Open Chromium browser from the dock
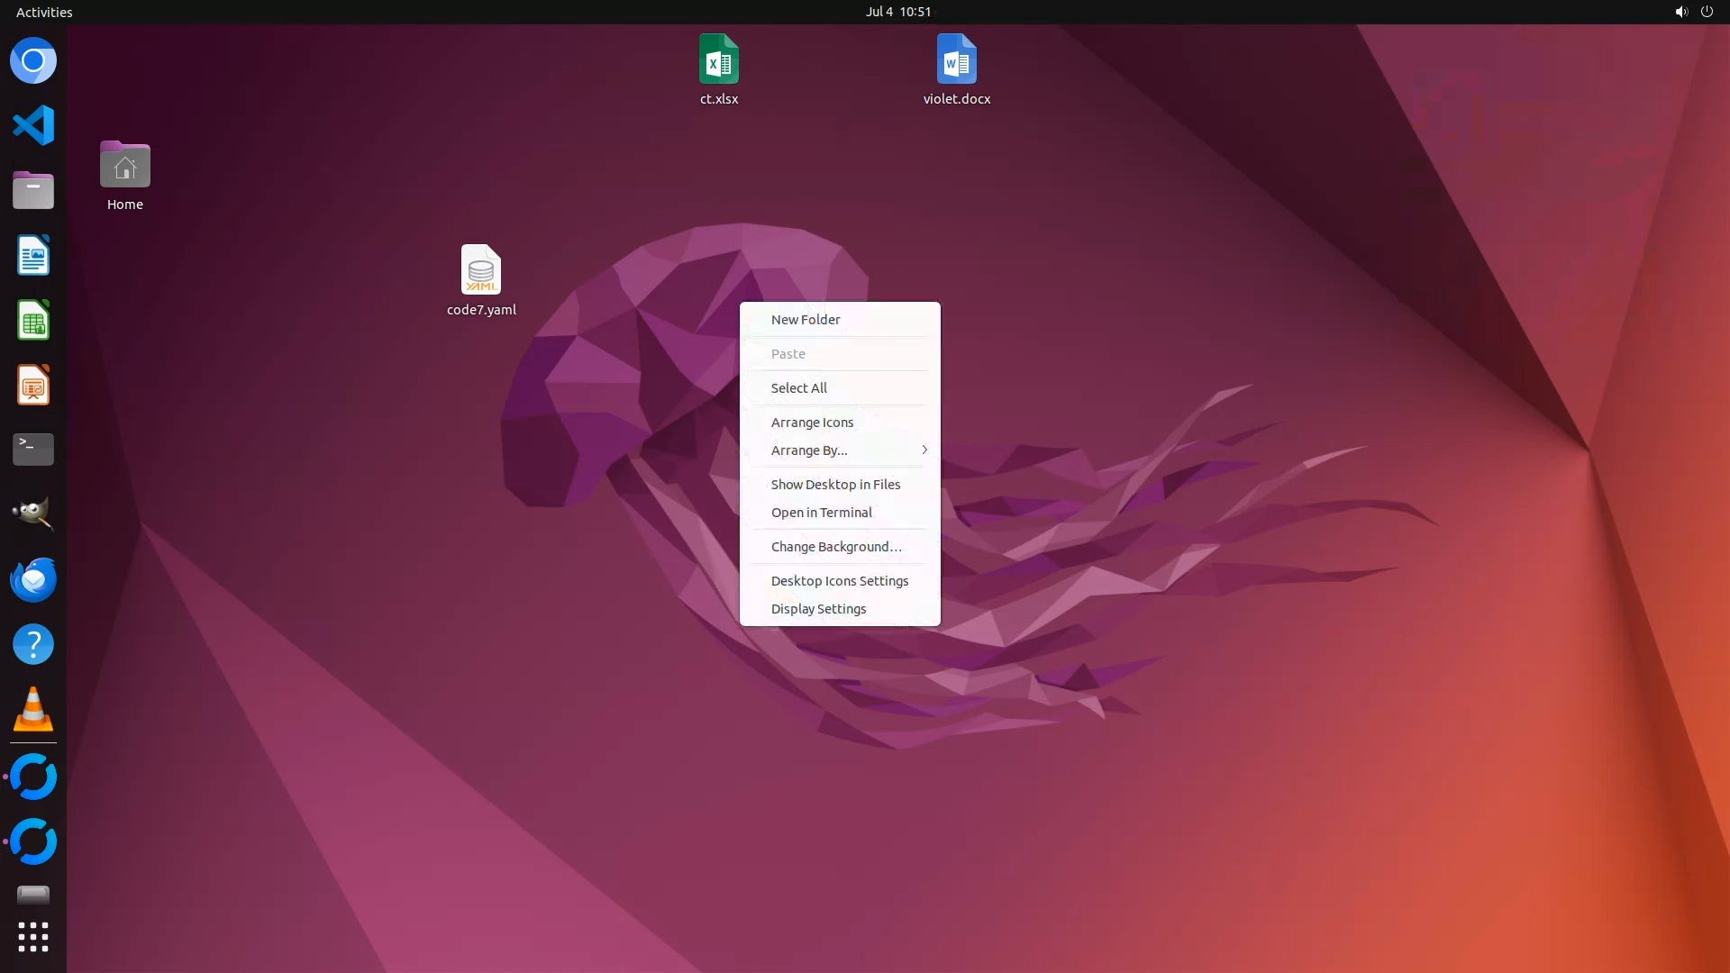Screen dimensions: 1730x973 coord(33,61)
